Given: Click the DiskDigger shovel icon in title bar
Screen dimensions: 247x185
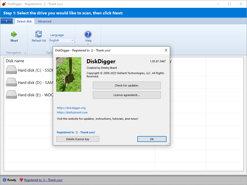Looking at the screenshot, I should pos(4,4).
